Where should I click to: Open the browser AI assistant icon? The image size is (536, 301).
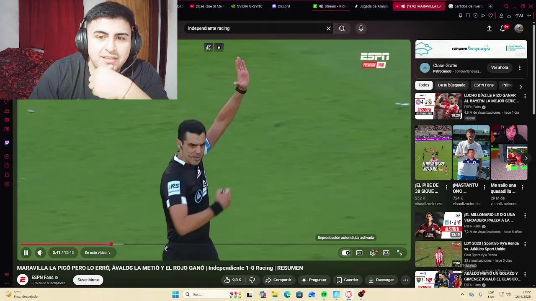click(x=519, y=15)
